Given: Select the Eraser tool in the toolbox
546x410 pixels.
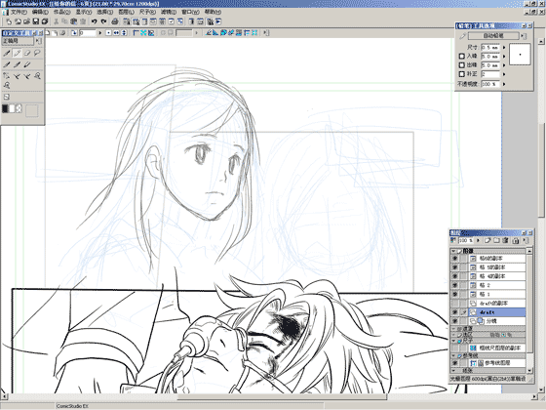Looking at the screenshot, I should tap(27, 53).
